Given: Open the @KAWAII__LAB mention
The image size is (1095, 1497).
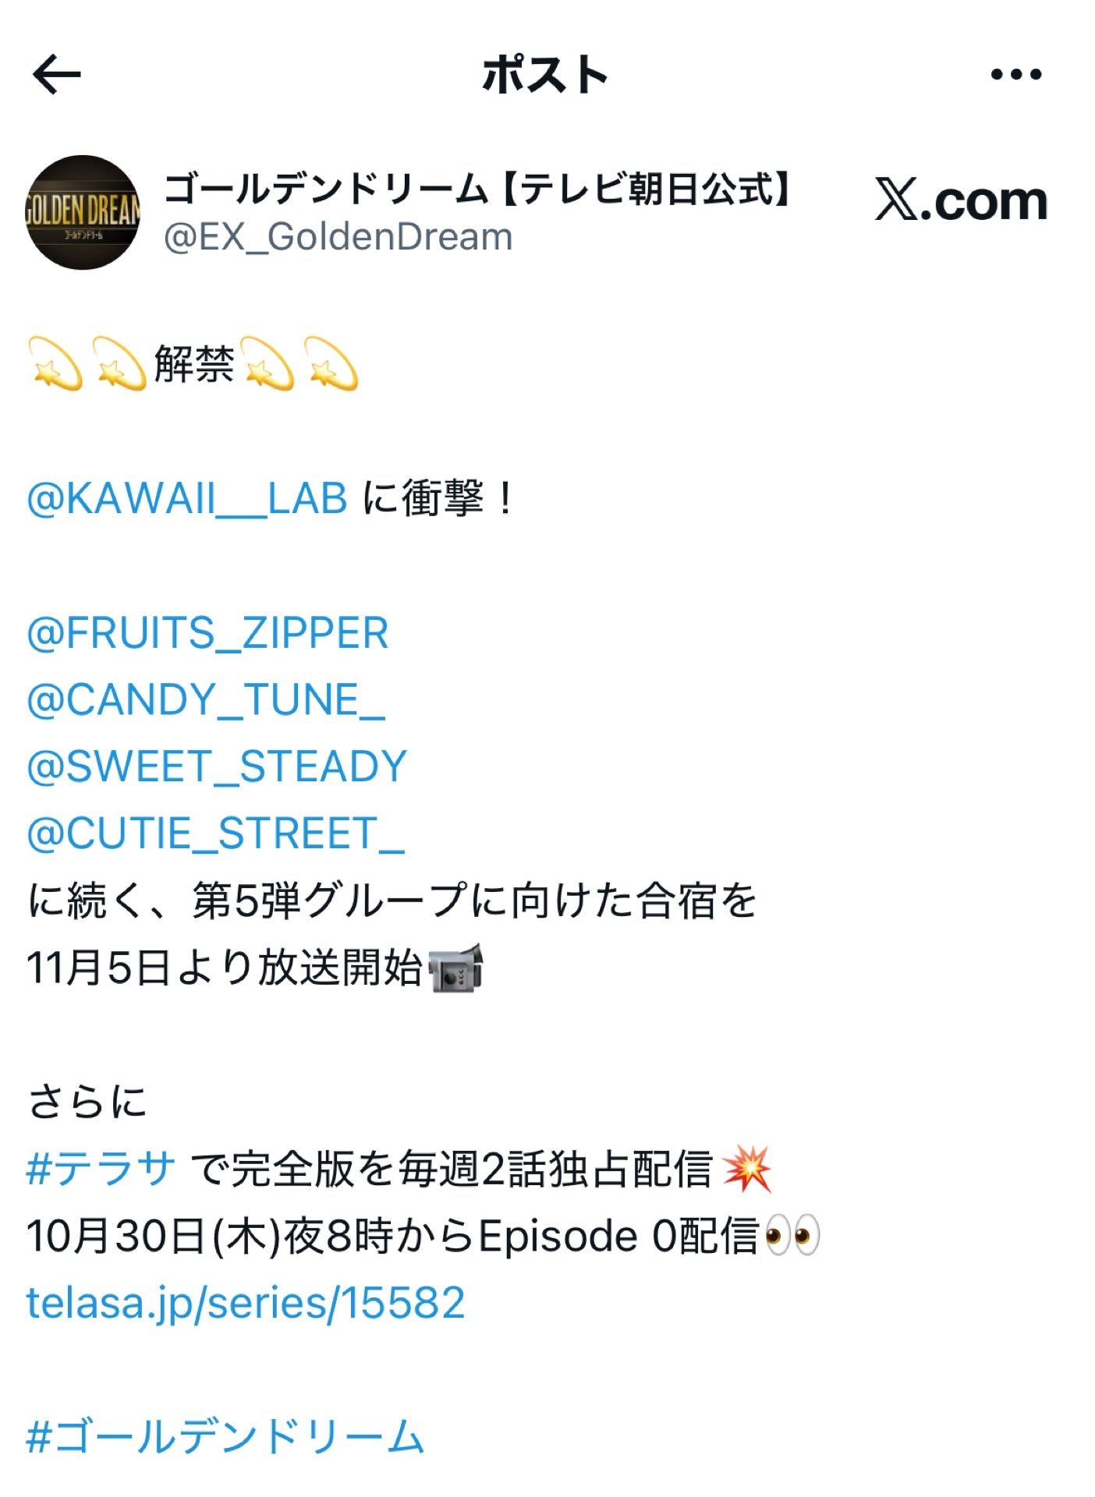Looking at the screenshot, I should pyautogui.click(x=187, y=498).
